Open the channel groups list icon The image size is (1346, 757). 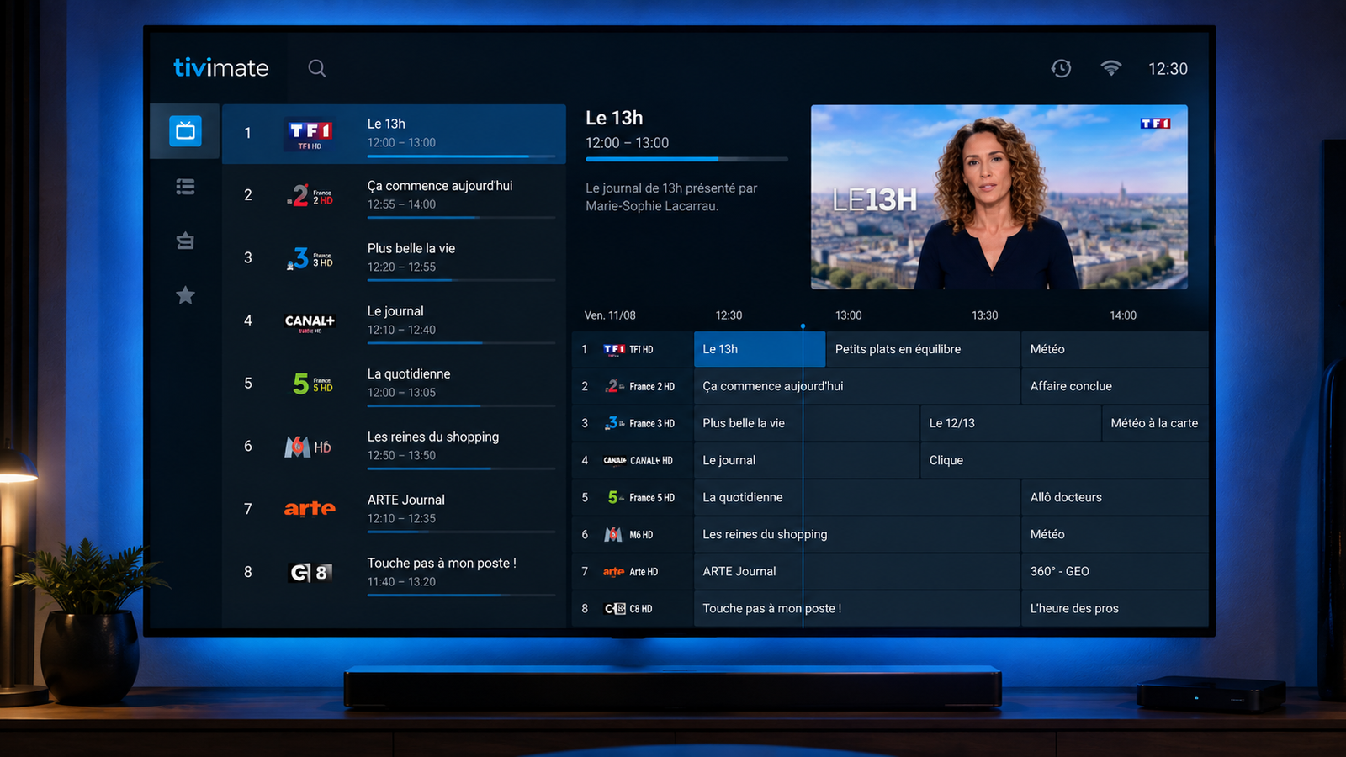pos(185,187)
